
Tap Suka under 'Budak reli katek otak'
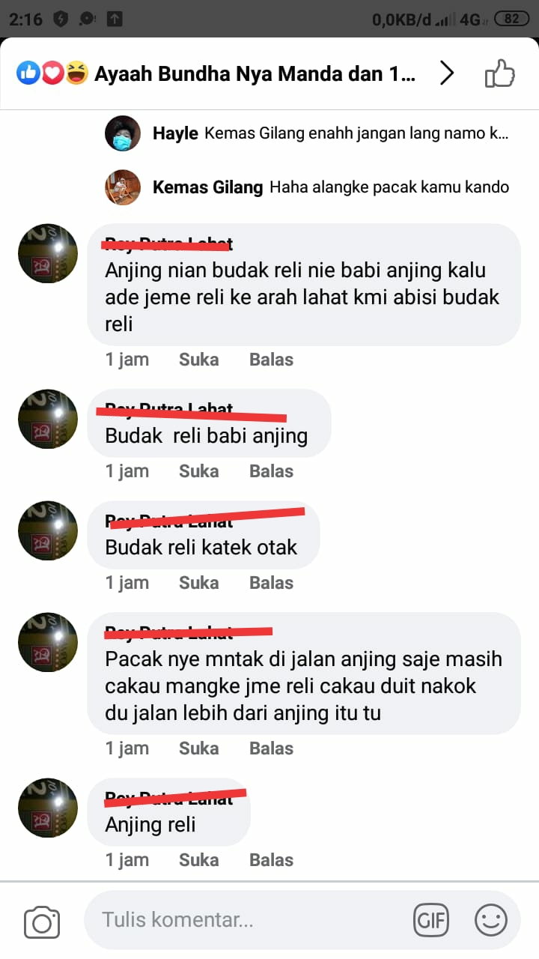198,583
